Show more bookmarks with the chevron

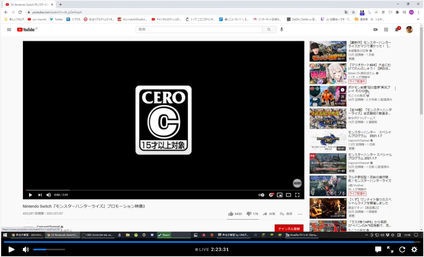[x=418, y=20]
